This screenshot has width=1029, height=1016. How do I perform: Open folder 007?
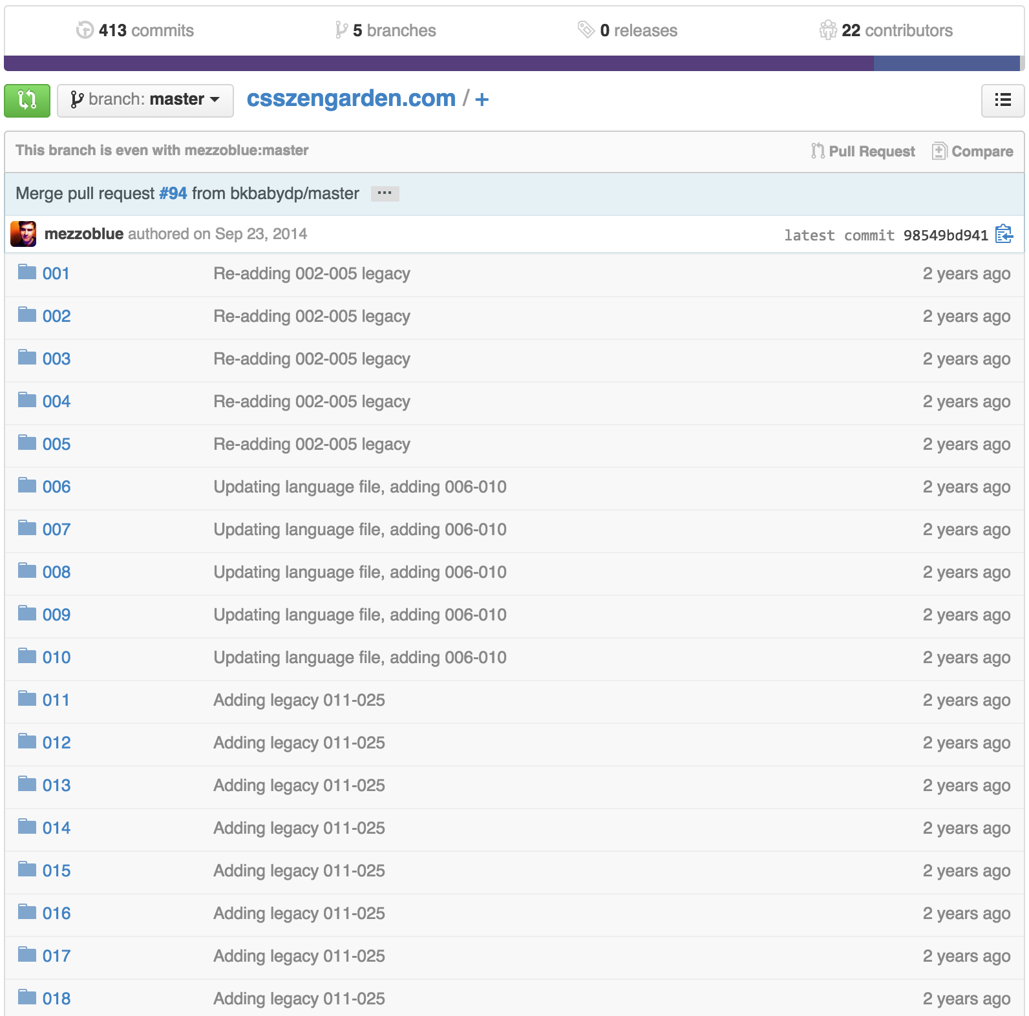tap(56, 529)
